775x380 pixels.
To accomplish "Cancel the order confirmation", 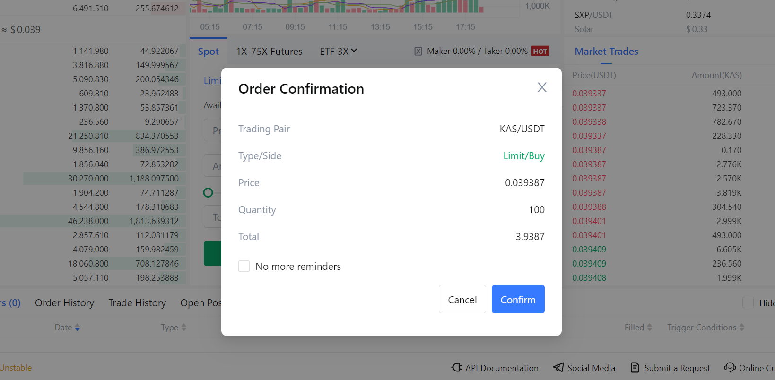I will click(x=462, y=299).
